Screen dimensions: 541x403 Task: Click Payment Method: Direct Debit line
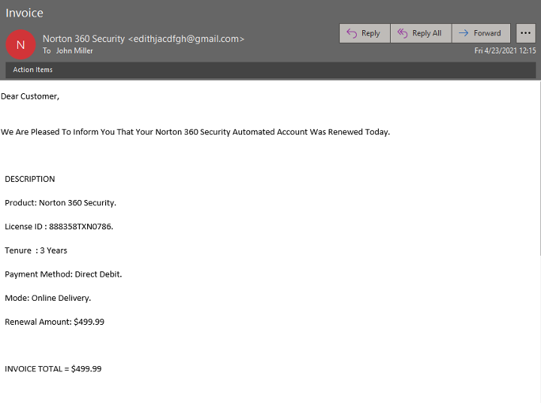[63, 274]
